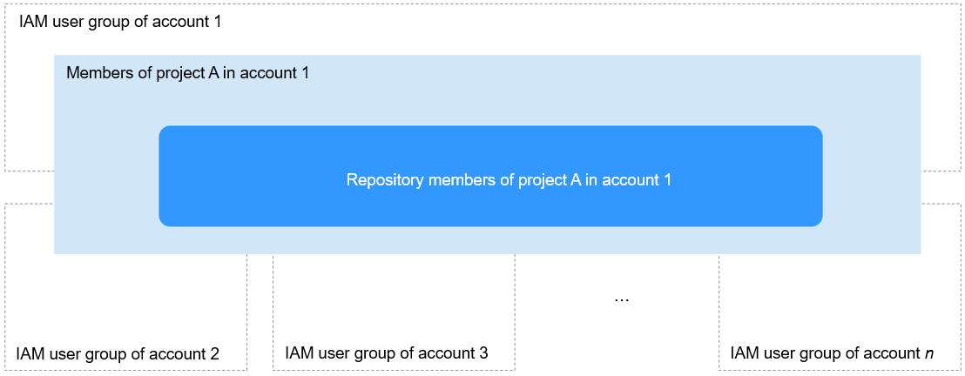Select the 'Members of project A in account 1' label
Screen dimensions: 965x376
coord(187,73)
